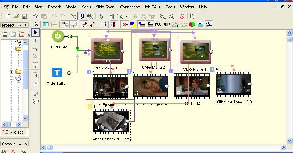Image resolution: width=293 pixels, height=153 pixels.
Task: Open the Movie menu
Action: 71,7
